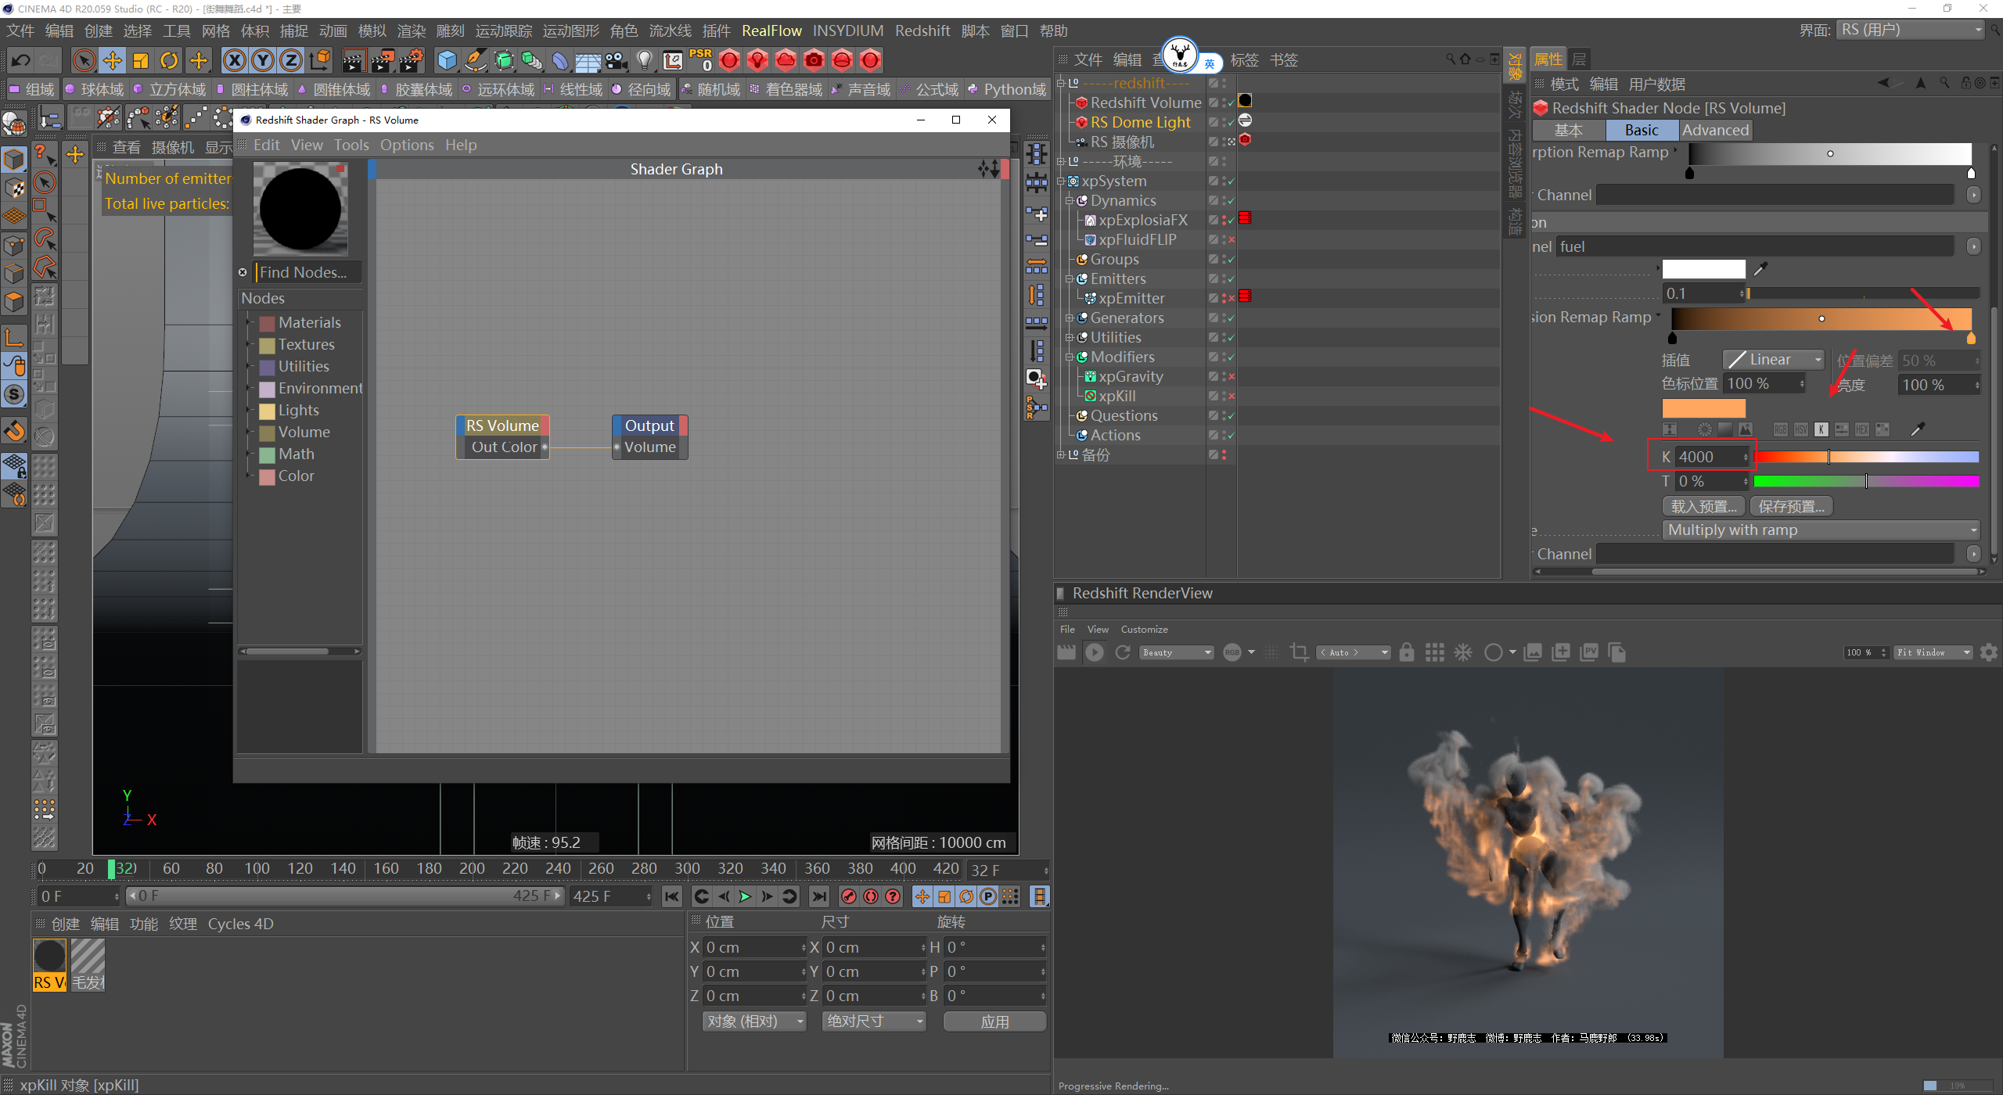Image resolution: width=2003 pixels, height=1095 pixels.
Task: Play the timeline animation forward
Action: pos(745,896)
